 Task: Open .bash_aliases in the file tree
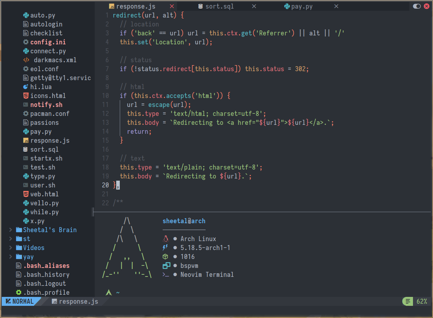(x=46, y=266)
